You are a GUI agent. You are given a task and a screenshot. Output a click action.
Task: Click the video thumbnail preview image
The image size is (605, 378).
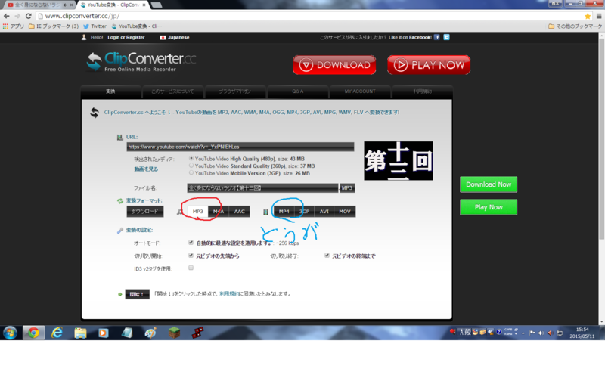[399, 160]
